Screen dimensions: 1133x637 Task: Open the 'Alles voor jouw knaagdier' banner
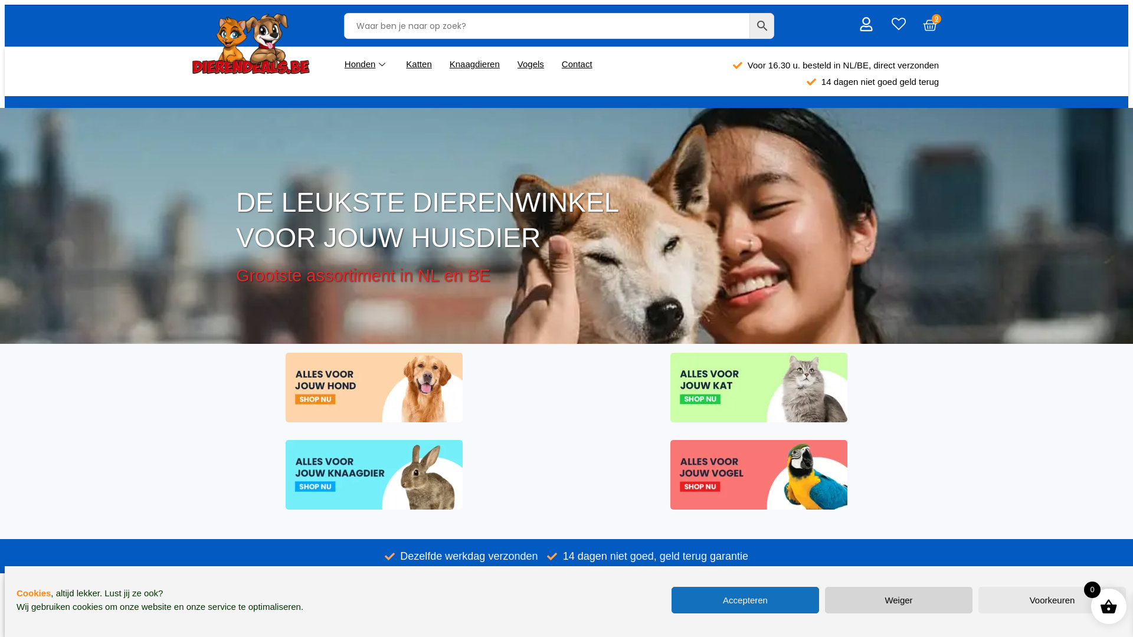pyautogui.click(x=374, y=475)
